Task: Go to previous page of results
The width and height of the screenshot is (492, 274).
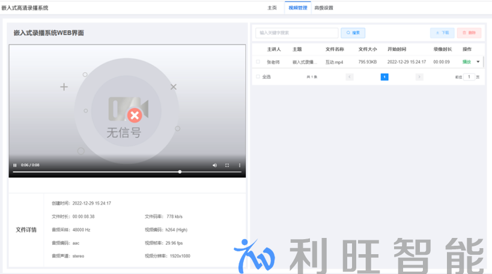Action: tap(350, 77)
